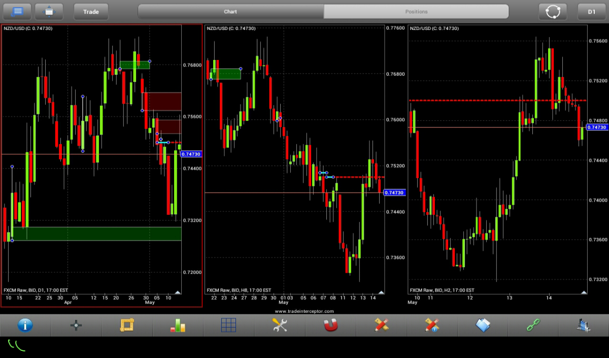The width and height of the screenshot is (609, 358).
Task: Click the 0.73600 axis label on H8 chart
Action: (395, 257)
